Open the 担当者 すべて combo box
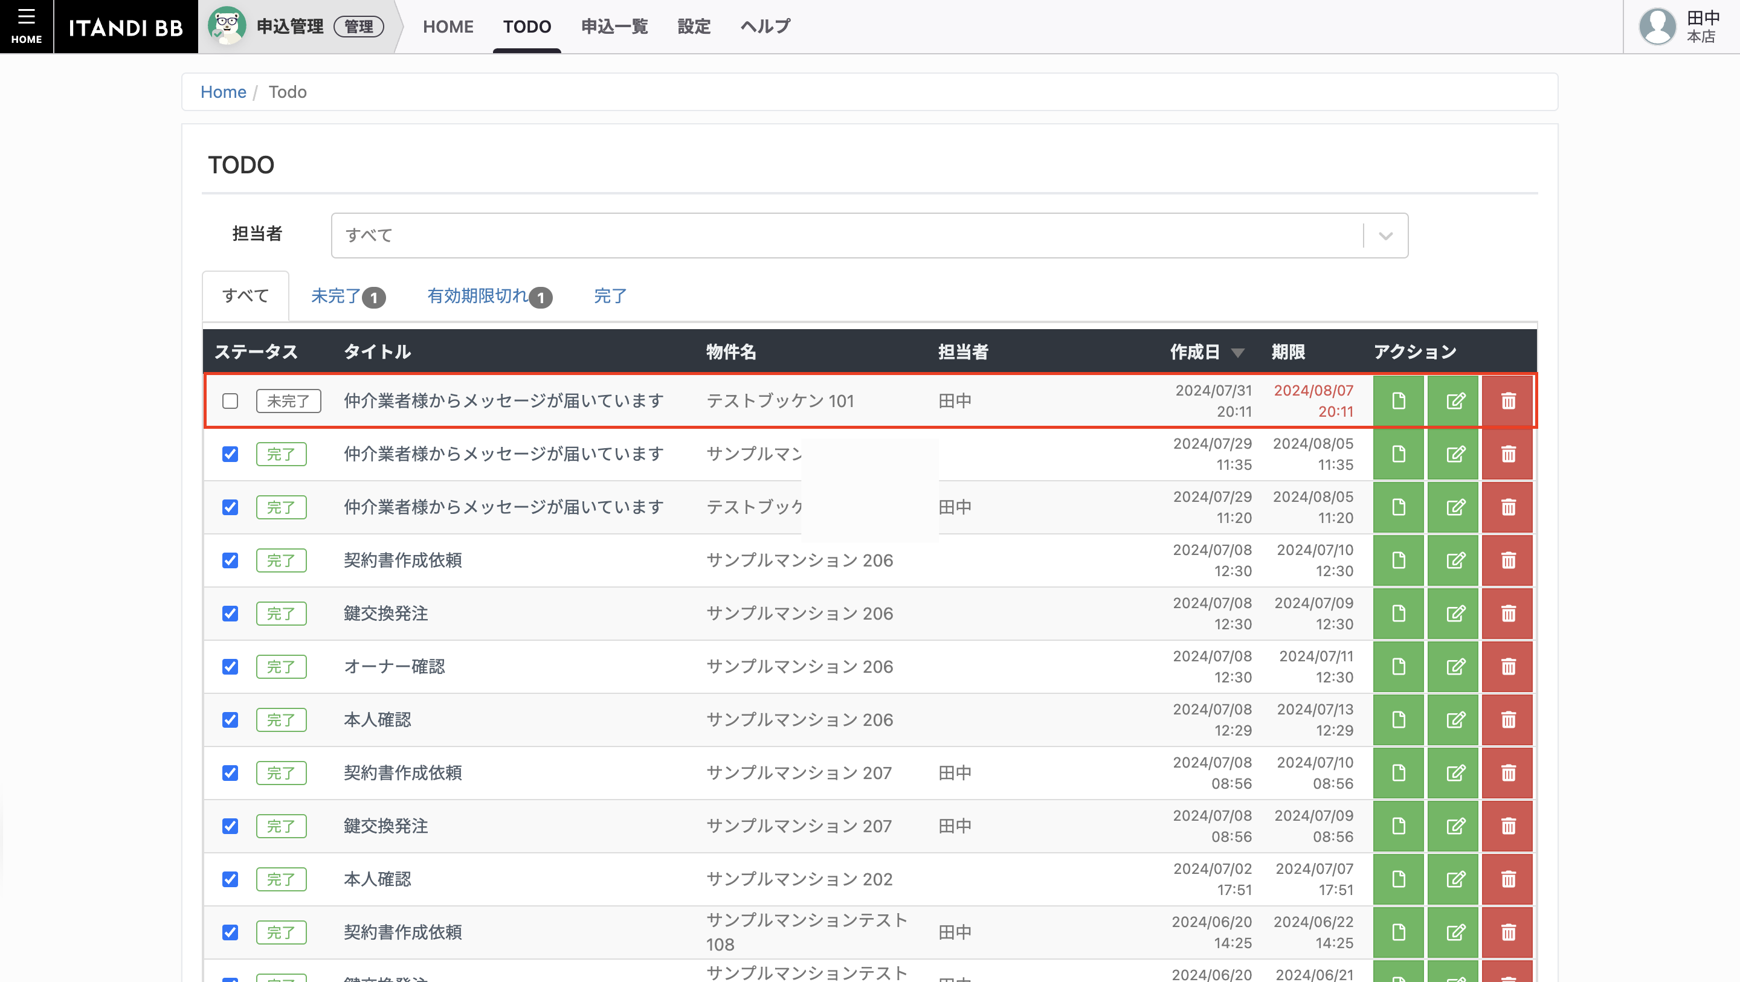1740x982 pixels. 869,236
